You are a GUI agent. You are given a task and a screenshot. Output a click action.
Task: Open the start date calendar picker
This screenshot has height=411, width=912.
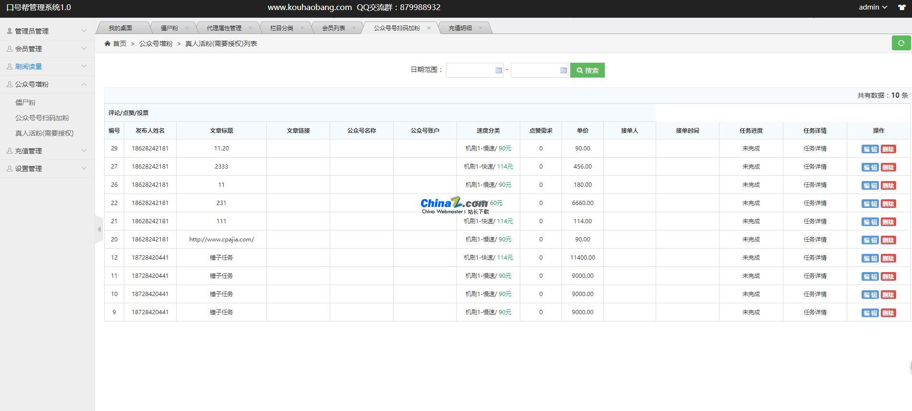[x=498, y=70]
